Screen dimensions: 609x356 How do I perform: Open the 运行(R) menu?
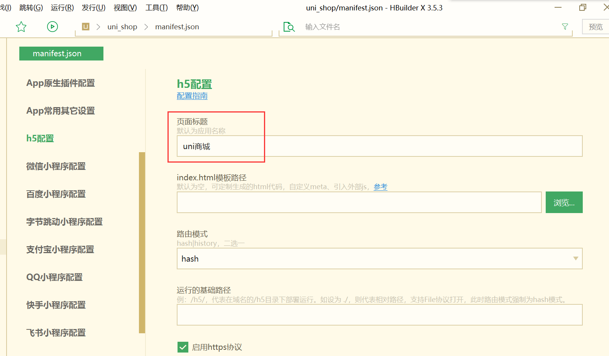coord(62,8)
